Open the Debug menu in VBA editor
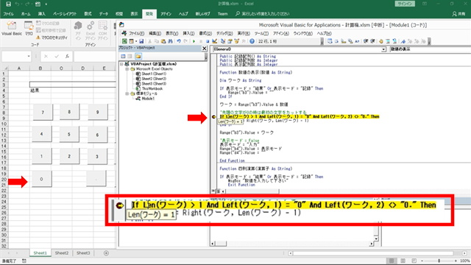This screenshot has height=265, width=471. pyautogui.click(x=224, y=33)
